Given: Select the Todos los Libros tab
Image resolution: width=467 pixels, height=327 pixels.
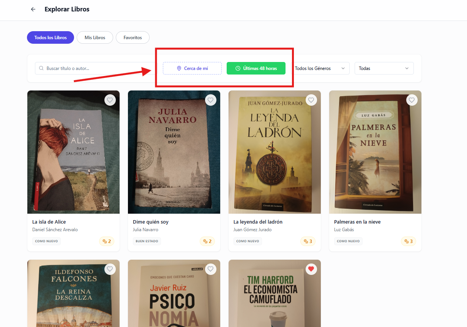Looking at the screenshot, I should pos(50,38).
